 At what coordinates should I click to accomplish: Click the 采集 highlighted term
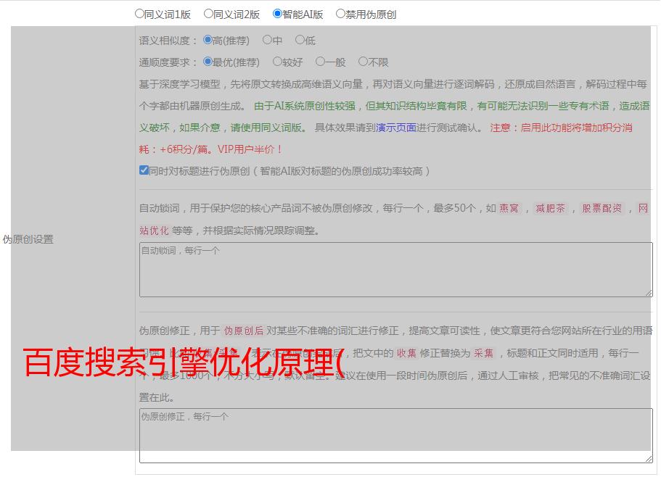[x=483, y=353]
